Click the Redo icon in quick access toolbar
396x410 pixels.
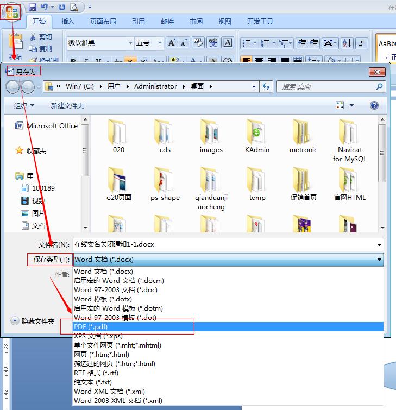62,7
